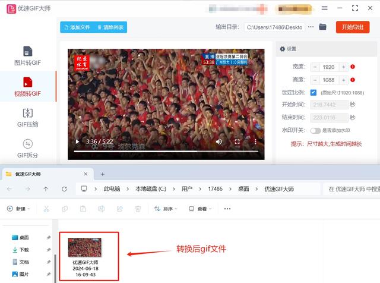Image resolution: width=380 pixels, height=283 pixels.
Task: Click the 添加文件 button
Action: pos(77,27)
